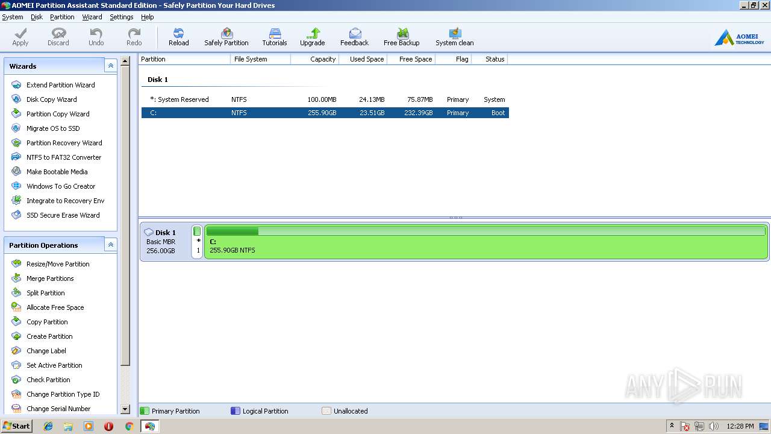Sort by the Capacity column header
Image resolution: width=771 pixels, height=434 pixels.
(314, 59)
